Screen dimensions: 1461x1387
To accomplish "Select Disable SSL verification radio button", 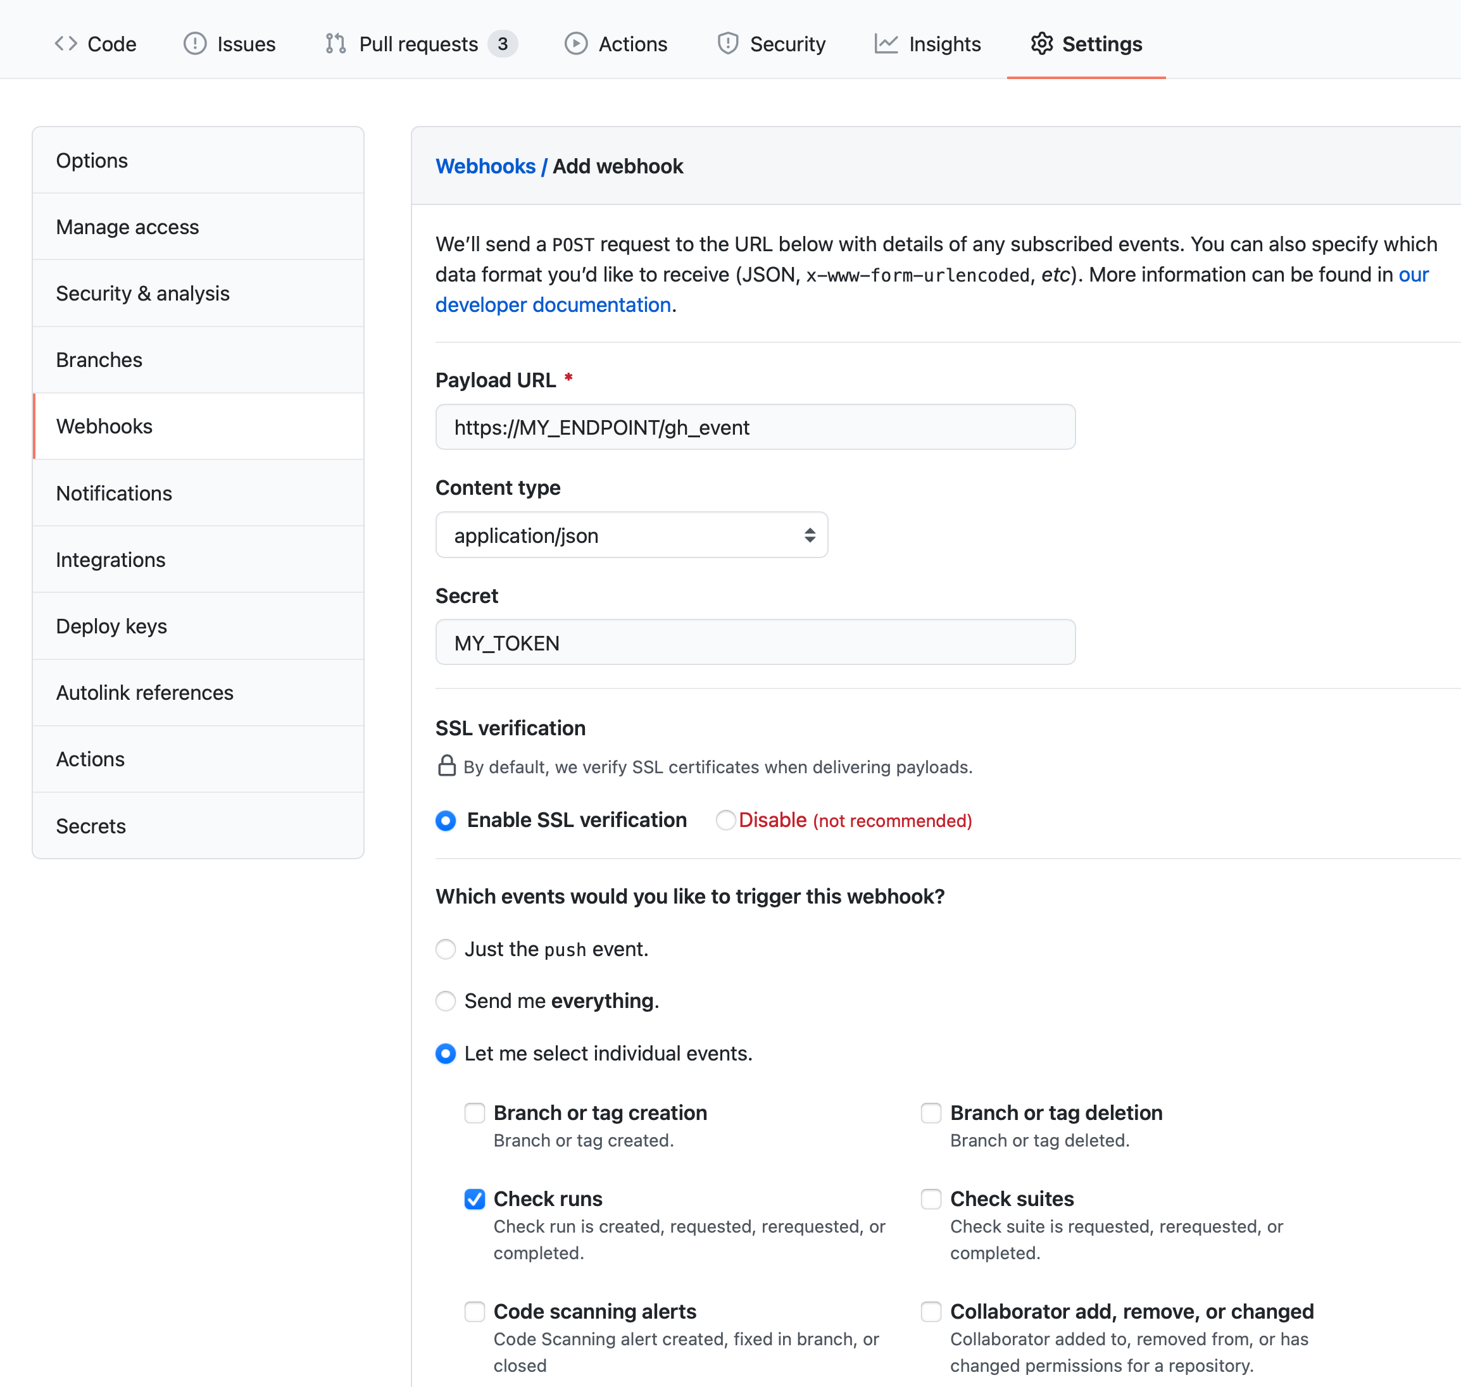I will 725,820.
